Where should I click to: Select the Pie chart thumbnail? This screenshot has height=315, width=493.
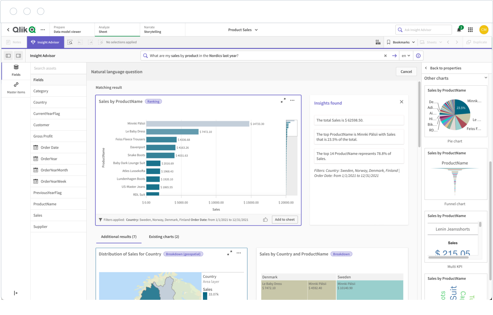point(455,115)
